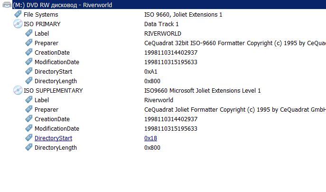Click the ISO SUPPLEMENTARY disc icon
Image resolution: width=326 pixels, height=192 pixels.
point(18,90)
